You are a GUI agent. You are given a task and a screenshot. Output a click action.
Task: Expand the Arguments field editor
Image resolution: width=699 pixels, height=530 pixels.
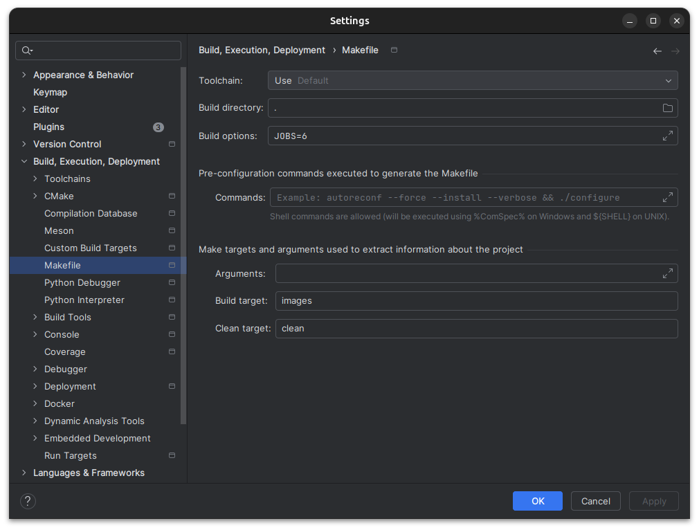tap(667, 273)
